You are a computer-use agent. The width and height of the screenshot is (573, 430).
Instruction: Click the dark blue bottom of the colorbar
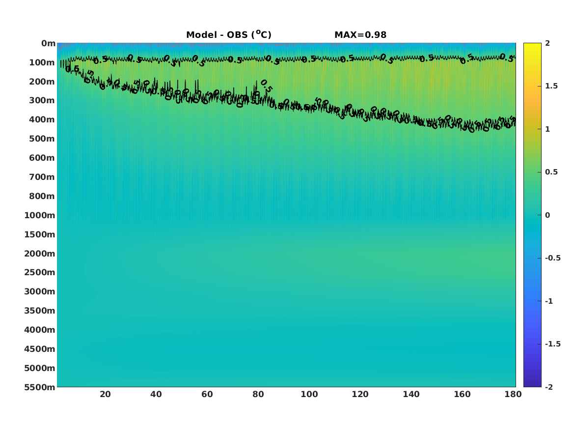532,384
